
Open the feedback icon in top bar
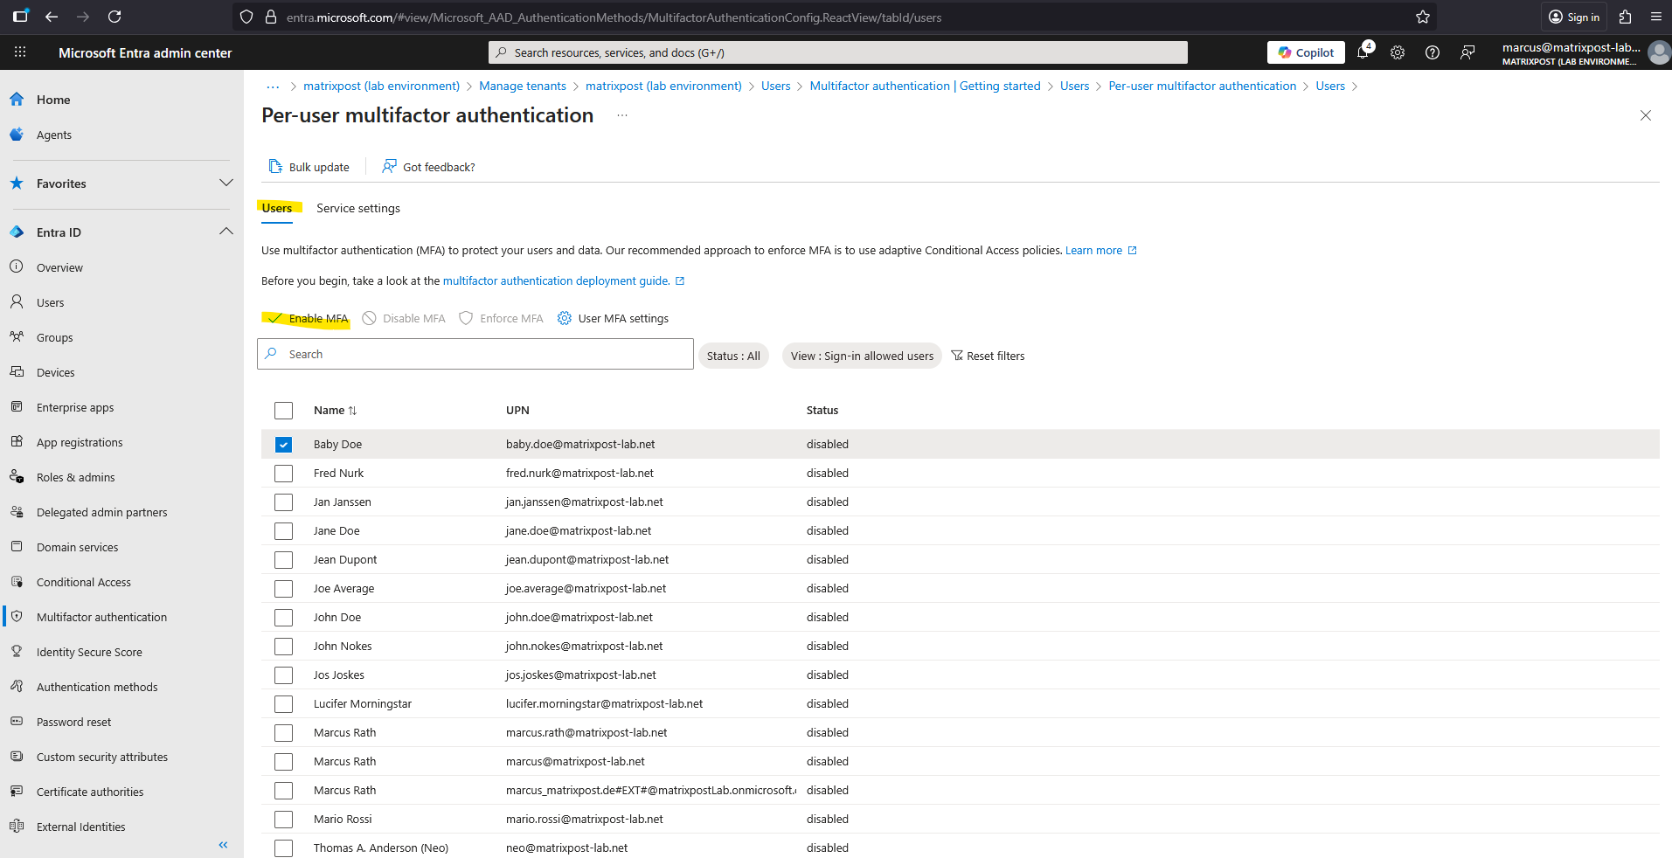[x=1467, y=52]
